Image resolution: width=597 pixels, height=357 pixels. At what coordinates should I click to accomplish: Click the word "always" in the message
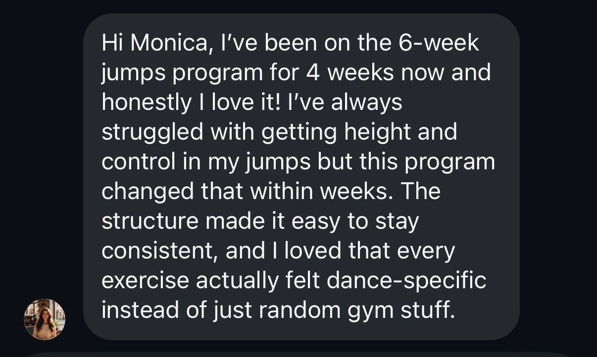366,102
